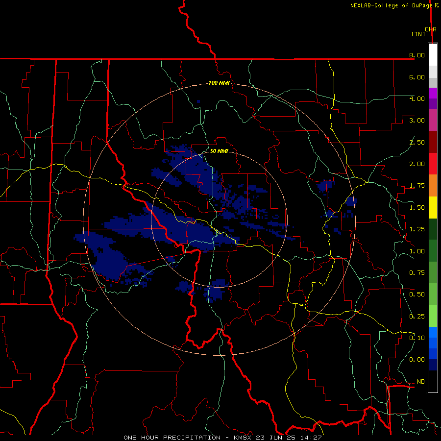Click the 6.00 legend value
Image resolution: width=441 pixels, height=441 pixels.
pos(417,77)
